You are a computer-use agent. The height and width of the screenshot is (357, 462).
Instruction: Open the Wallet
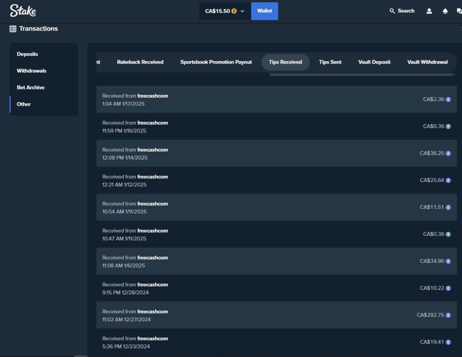tap(264, 11)
